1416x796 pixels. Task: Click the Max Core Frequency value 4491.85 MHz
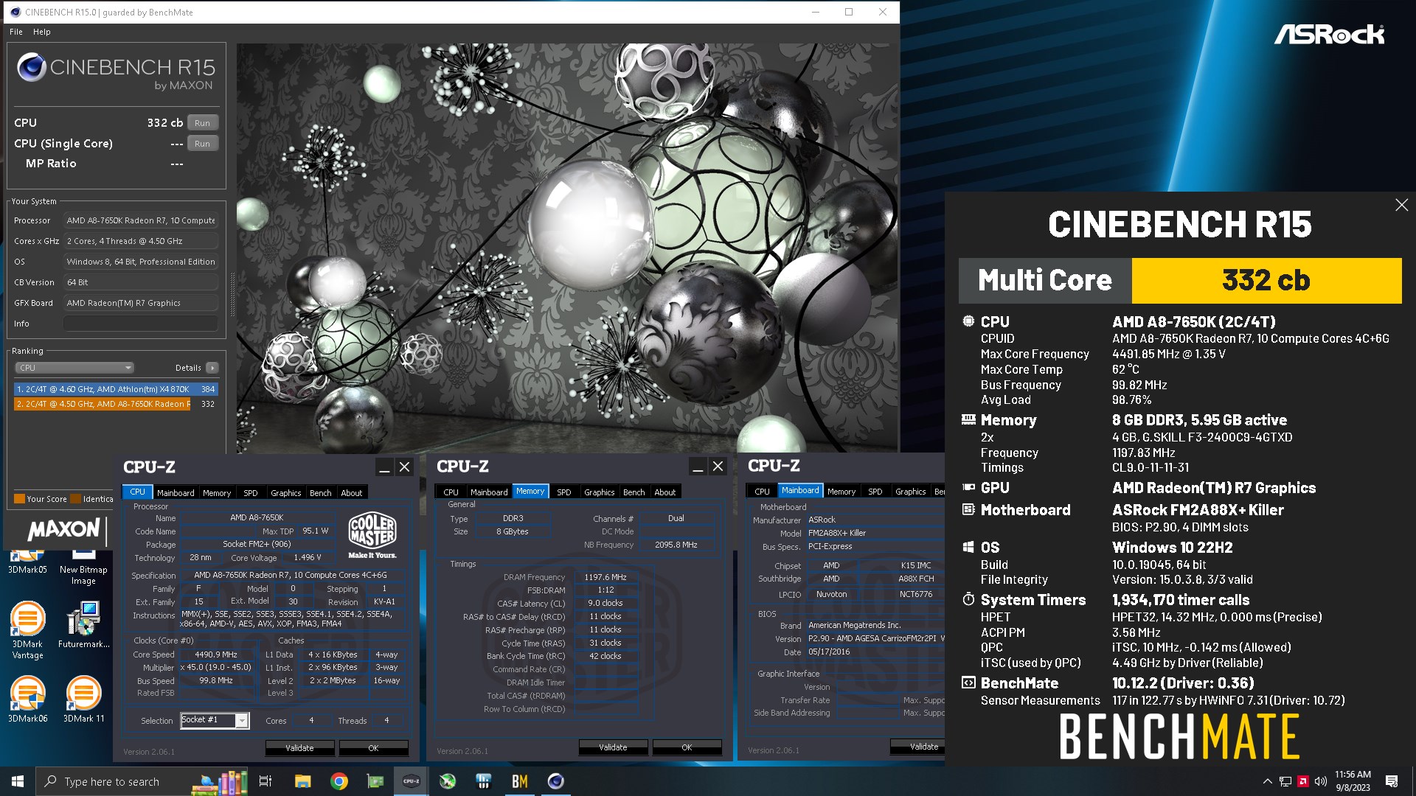point(1169,354)
